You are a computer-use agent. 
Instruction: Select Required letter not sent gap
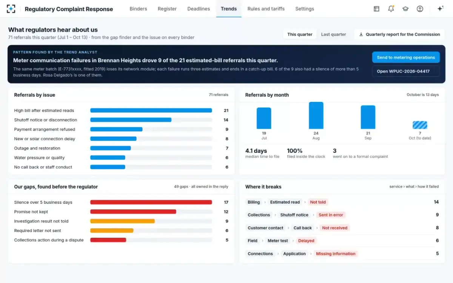121,231
